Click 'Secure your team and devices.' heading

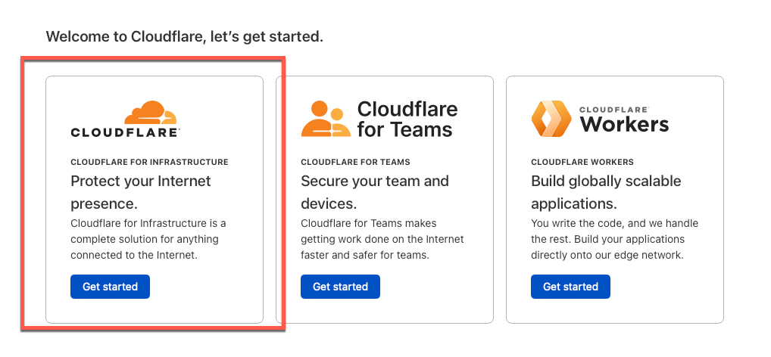(375, 192)
